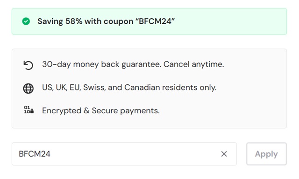The width and height of the screenshot is (299, 179).
Task: Clear the coupon field with X icon
Action: click(x=224, y=154)
